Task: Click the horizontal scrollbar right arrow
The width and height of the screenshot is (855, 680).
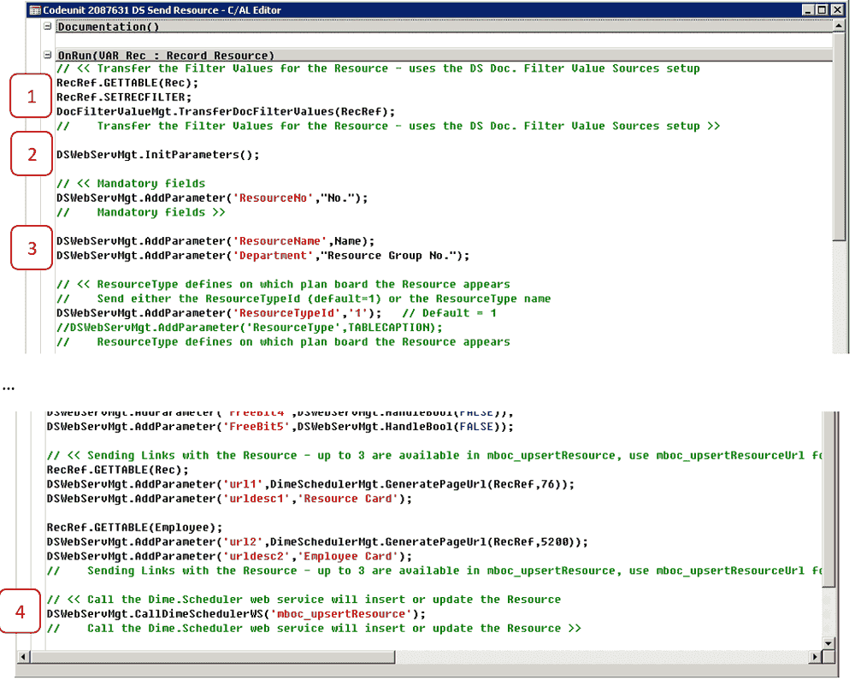Action: pos(815,657)
